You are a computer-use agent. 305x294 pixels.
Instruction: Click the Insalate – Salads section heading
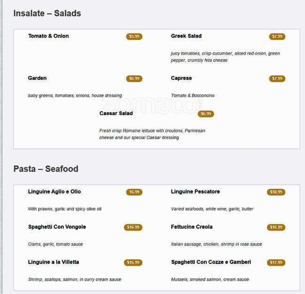coord(47,14)
